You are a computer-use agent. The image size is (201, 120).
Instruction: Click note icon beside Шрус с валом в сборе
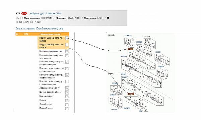(67, 92)
